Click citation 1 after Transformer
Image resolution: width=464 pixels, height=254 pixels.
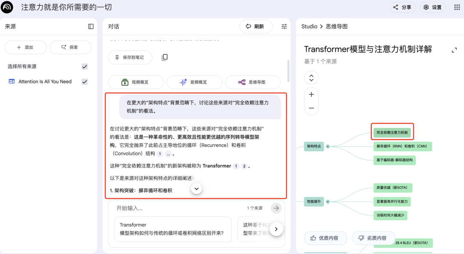click(x=236, y=166)
